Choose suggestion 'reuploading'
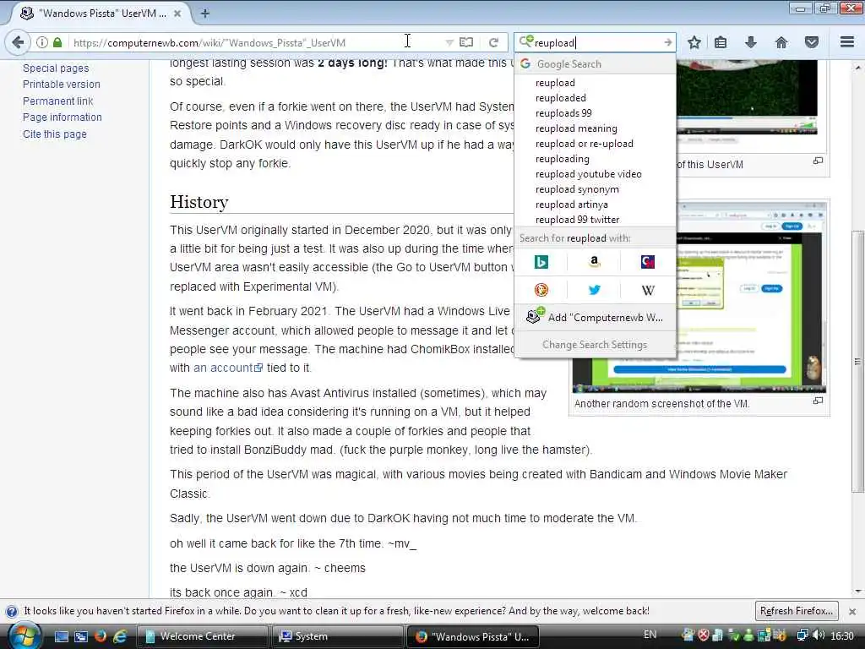This screenshot has width=865, height=649. coord(562,159)
